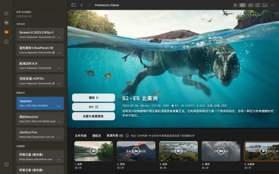This screenshot has height=174, width=279.
Task: Select JianGuoYun network source
Action: [40, 134]
